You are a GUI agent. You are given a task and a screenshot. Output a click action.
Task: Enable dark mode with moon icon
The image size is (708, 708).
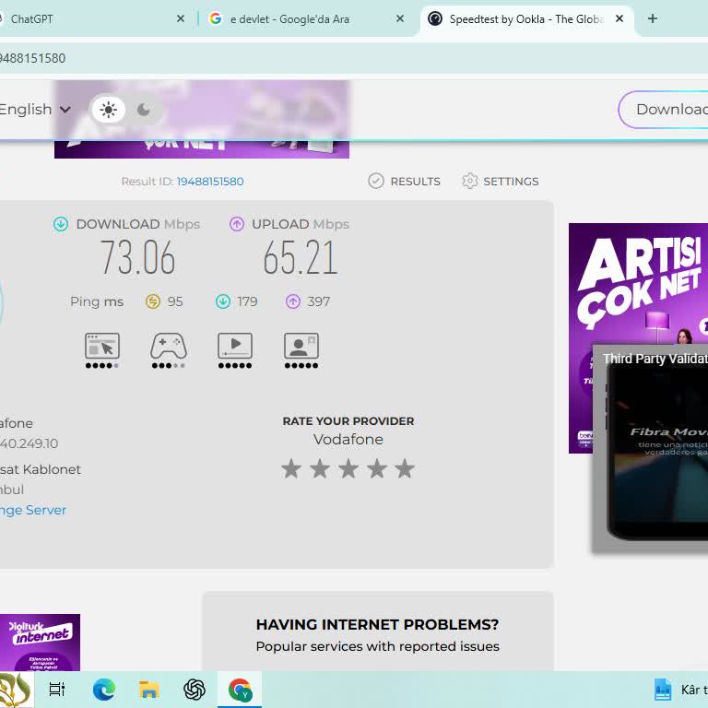(x=144, y=110)
